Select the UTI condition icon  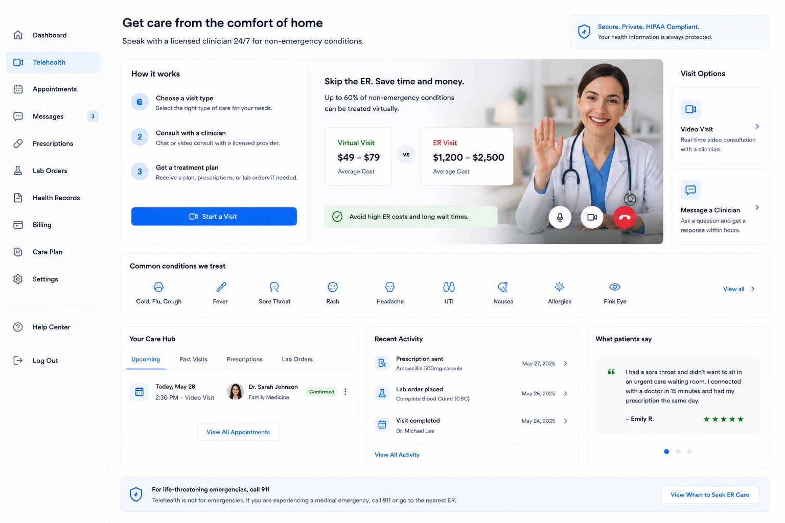point(449,287)
